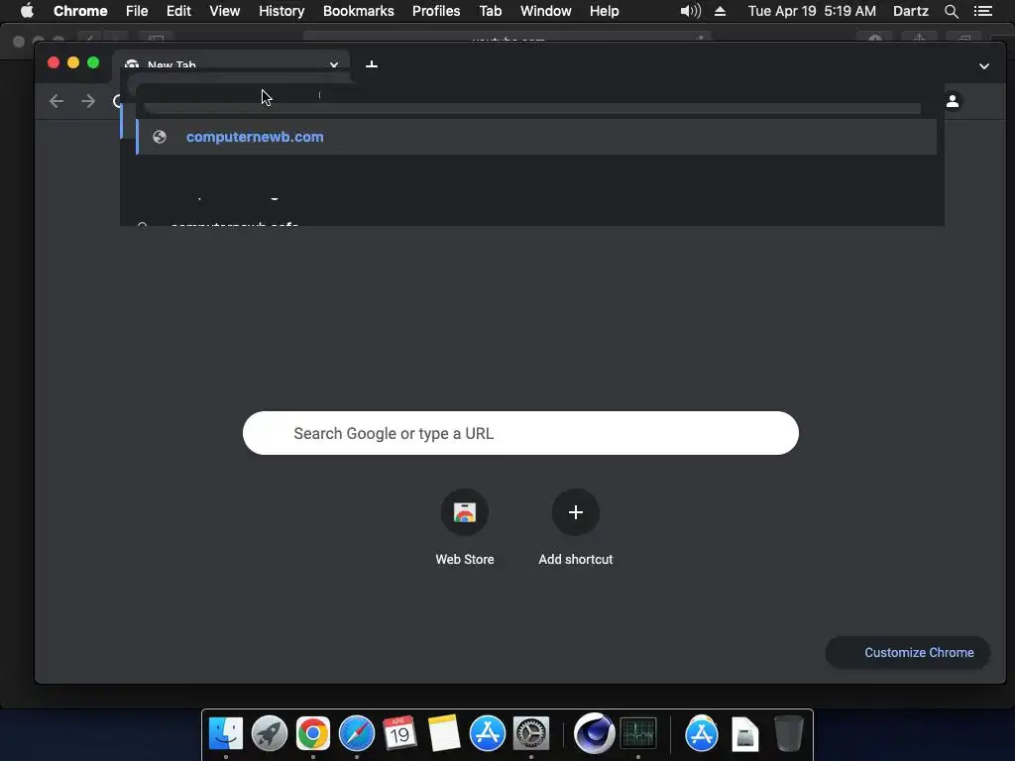This screenshot has width=1015, height=761.
Task: Click Chrome window's green fullscreen button
Action: coord(93,62)
